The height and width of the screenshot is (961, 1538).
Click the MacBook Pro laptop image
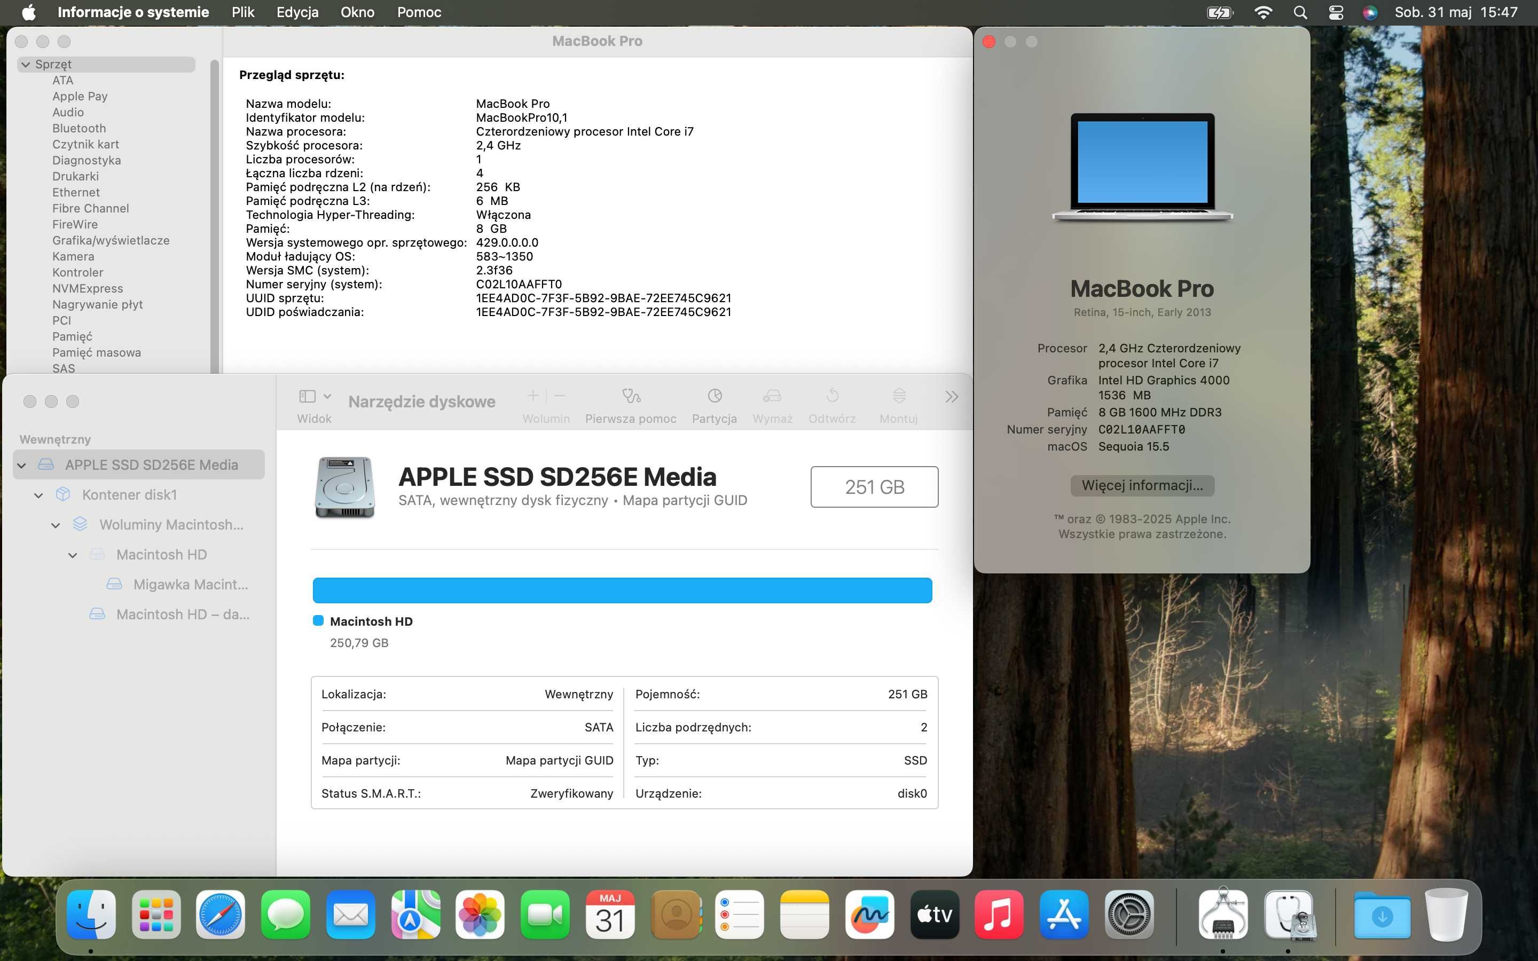tap(1142, 167)
